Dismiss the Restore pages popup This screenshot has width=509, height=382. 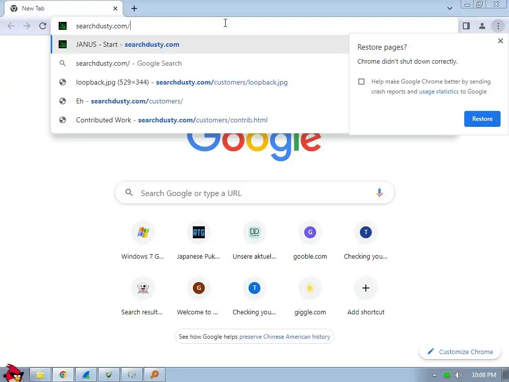[500, 41]
